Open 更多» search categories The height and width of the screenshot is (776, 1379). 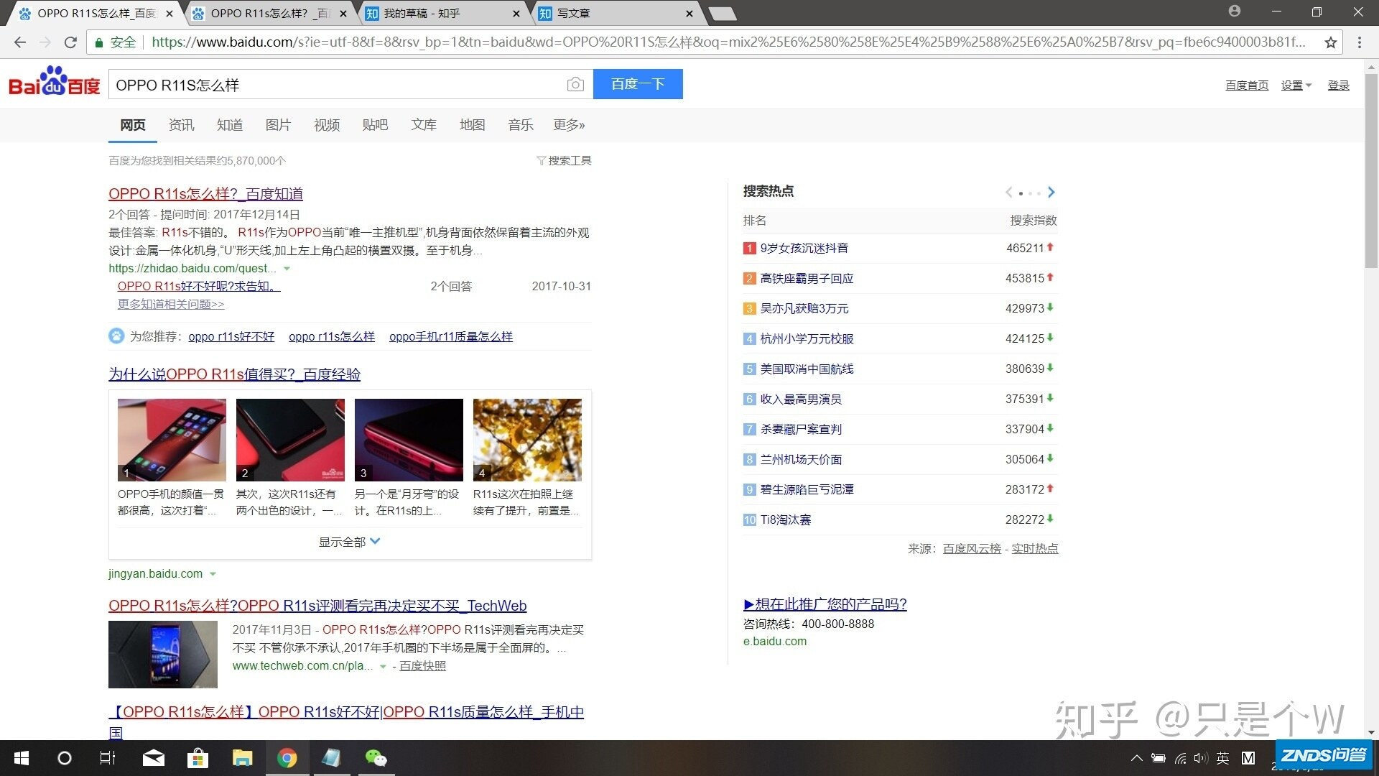pos(569,125)
